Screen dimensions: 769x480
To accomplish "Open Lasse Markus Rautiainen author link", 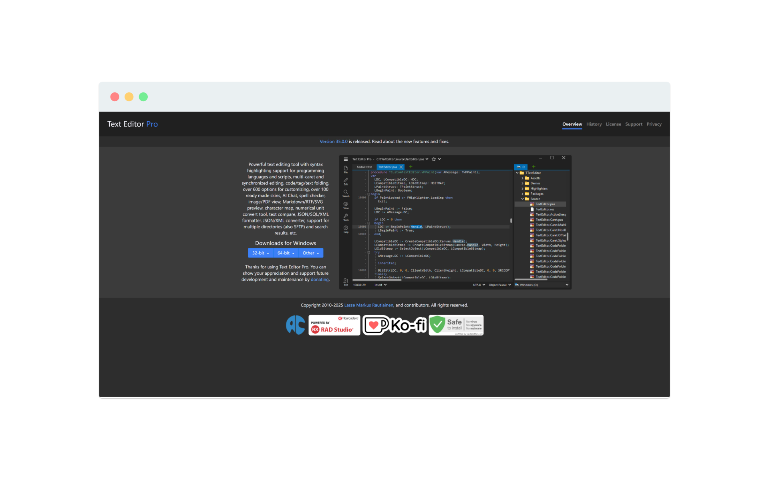I will (x=368, y=305).
